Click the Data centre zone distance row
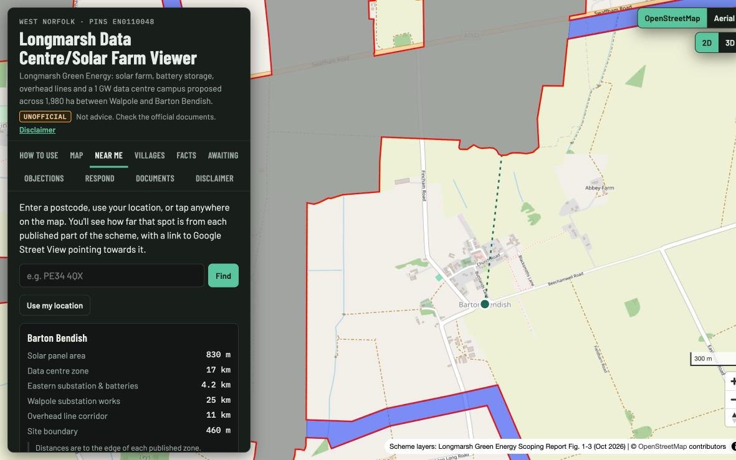Image resolution: width=736 pixels, height=460 pixels. pos(129,370)
